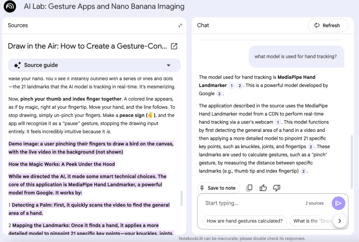Open citation 2 after MediaPipe Hand Landmarker

239,86
